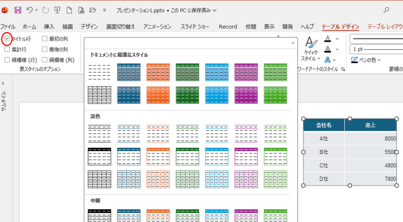403x222 pixels.
Task: Open the ヘルプ tab
Action: 307,27
